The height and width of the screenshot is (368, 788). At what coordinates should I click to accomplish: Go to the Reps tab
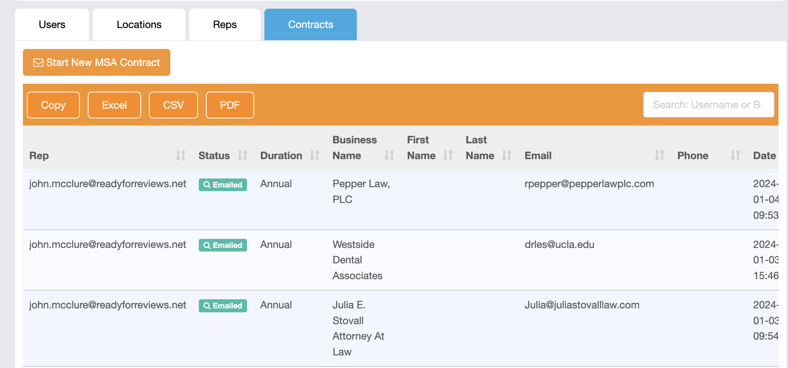pyautogui.click(x=224, y=24)
